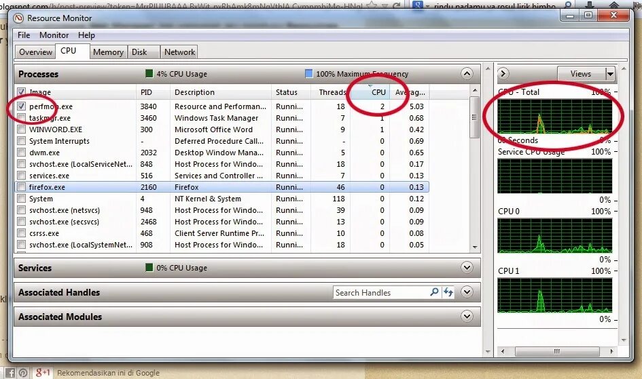Check the firefox.exe process checkbox
The width and height of the screenshot is (642, 379).
coord(21,187)
